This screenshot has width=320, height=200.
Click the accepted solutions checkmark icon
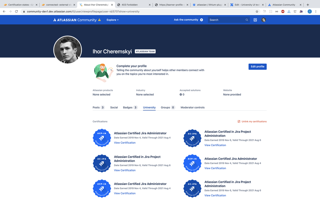pos(181,95)
